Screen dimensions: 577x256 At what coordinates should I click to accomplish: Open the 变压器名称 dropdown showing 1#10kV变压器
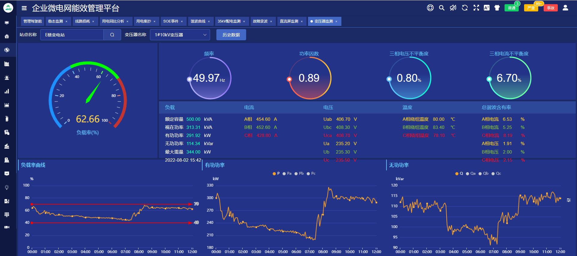pyautogui.click(x=180, y=35)
